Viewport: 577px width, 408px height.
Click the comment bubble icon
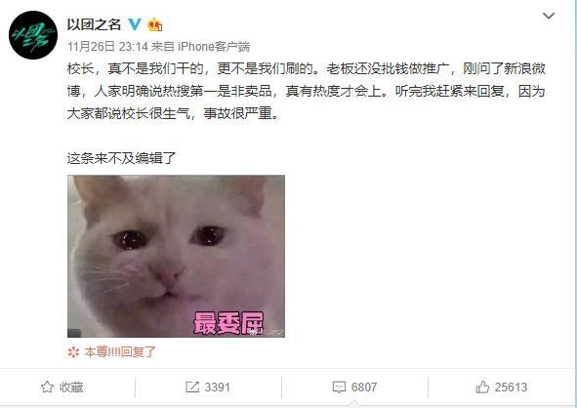339,388
